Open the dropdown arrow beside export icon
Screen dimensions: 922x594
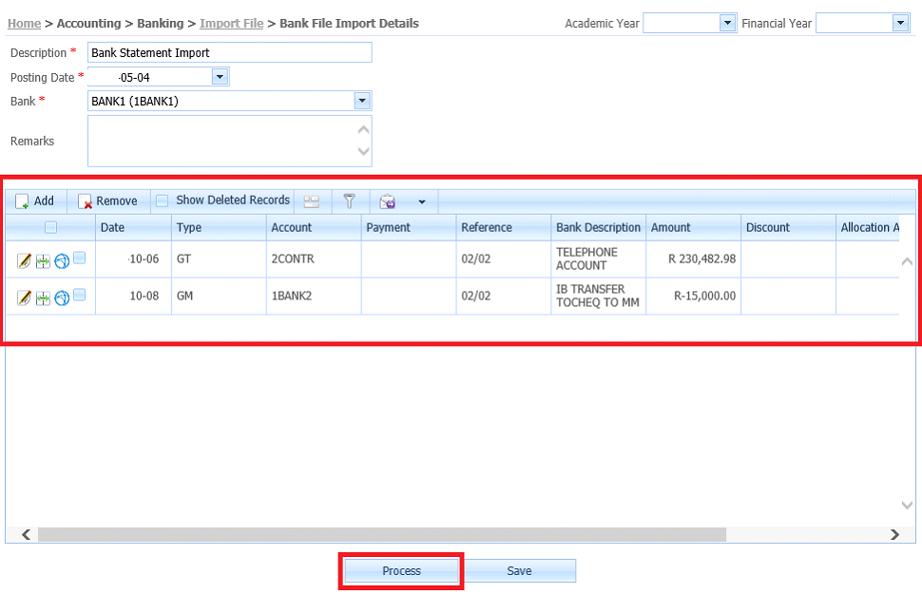(x=422, y=201)
